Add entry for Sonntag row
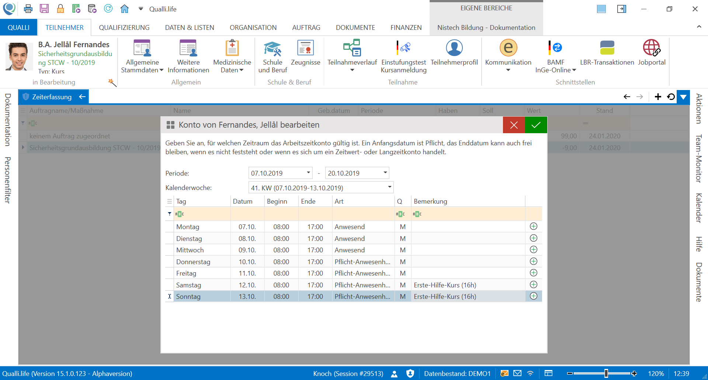This screenshot has height=380, width=708. click(533, 296)
